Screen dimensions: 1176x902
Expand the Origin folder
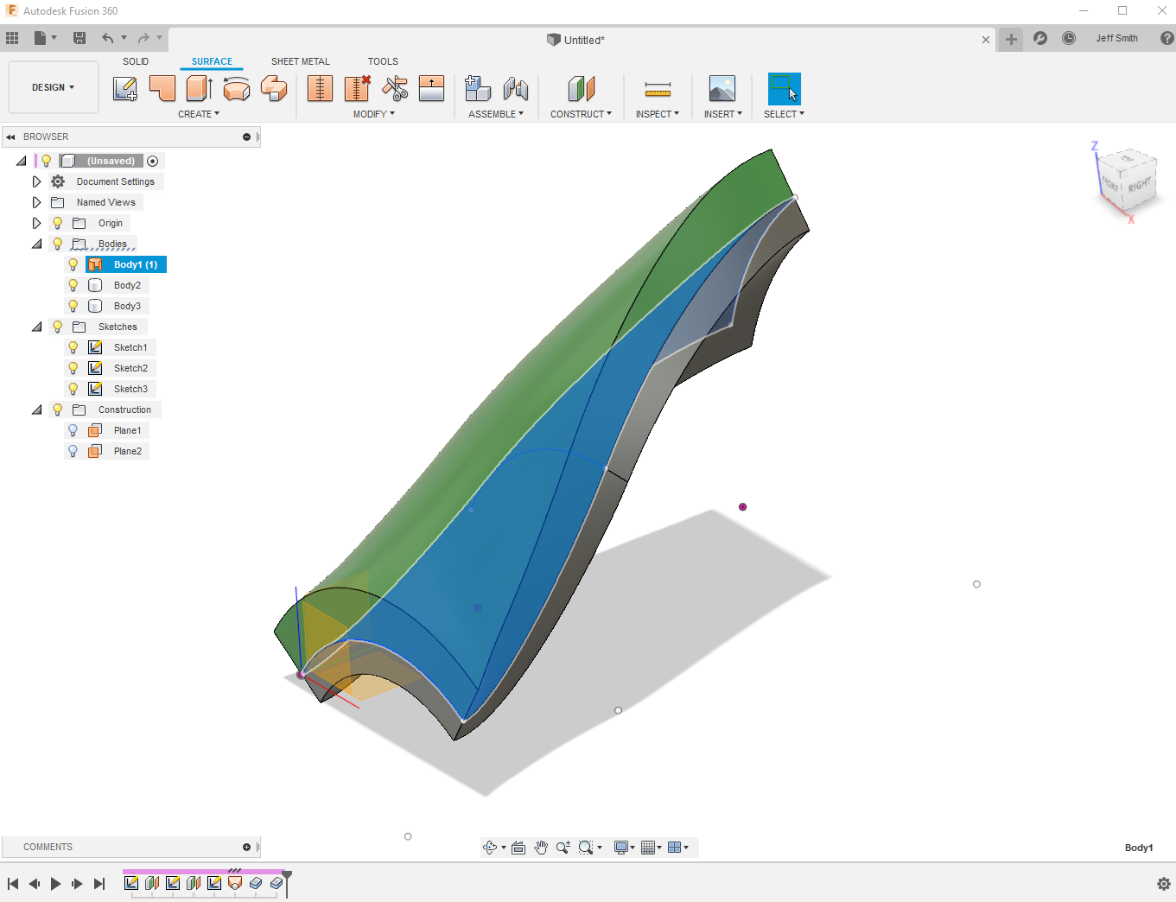tap(36, 223)
